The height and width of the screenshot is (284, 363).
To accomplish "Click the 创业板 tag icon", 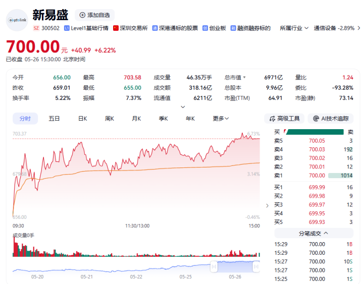I will tap(205, 28).
